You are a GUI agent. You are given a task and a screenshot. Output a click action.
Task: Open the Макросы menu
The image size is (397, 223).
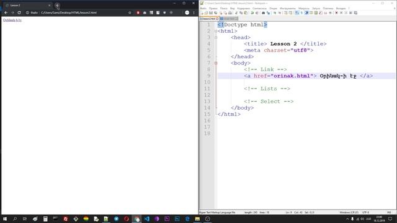304,8
